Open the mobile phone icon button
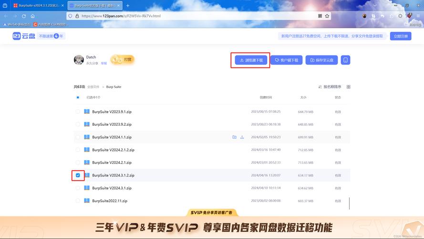This screenshot has width=424, height=239. (345, 60)
